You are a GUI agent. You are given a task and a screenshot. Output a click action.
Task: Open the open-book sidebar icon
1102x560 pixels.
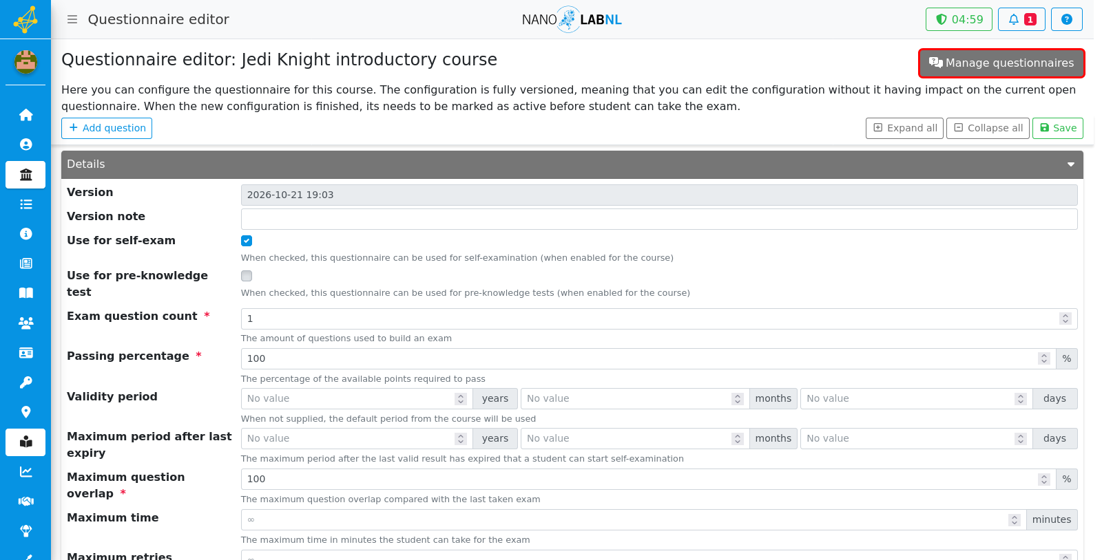(25, 293)
